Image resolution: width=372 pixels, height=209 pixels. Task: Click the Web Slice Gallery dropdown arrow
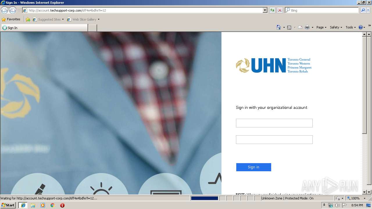point(99,19)
